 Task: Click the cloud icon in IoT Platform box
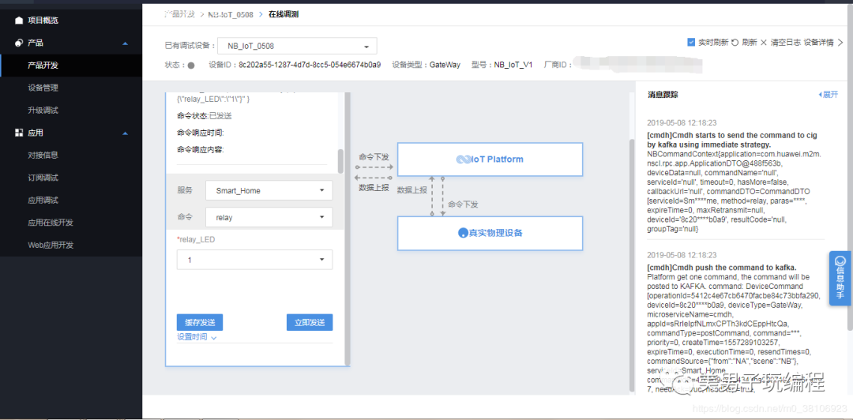point(462,159)
